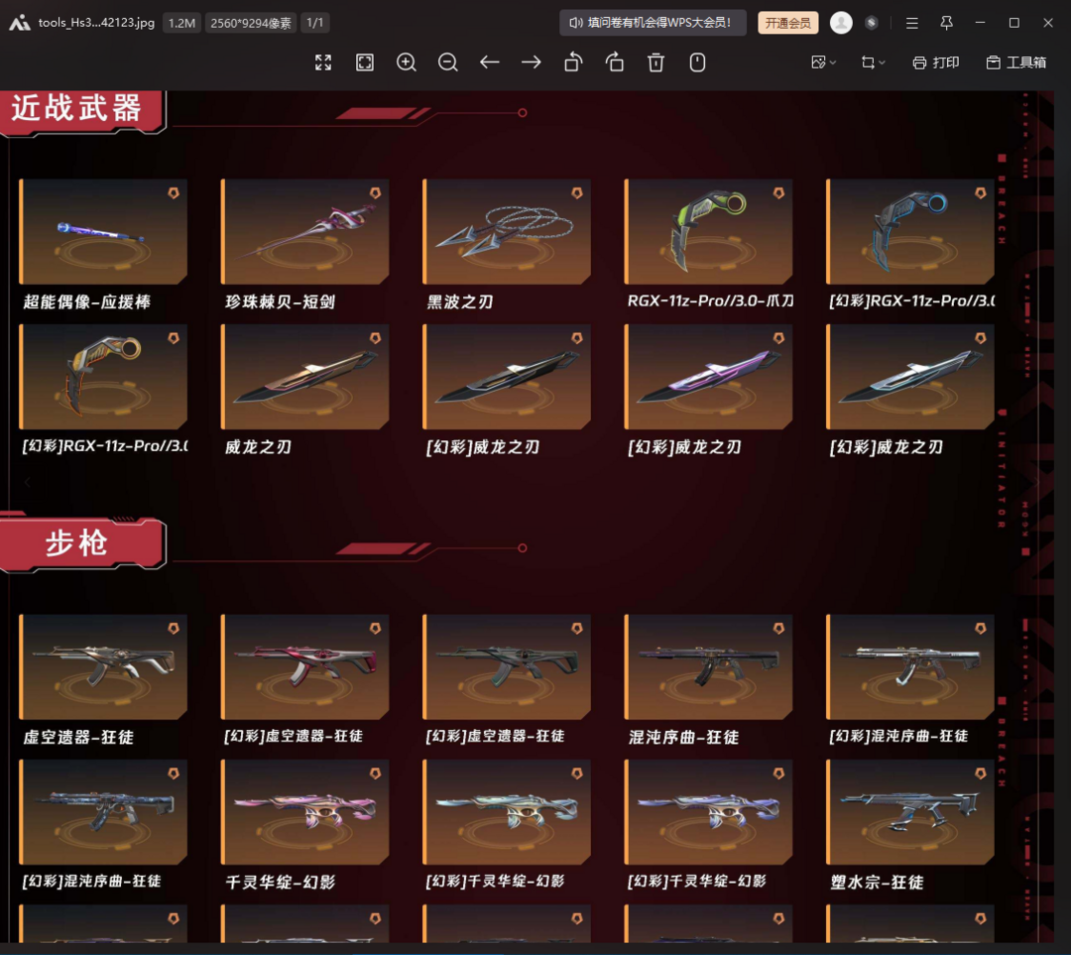The width and height of the screenshot is (1071, 955).
Task: Enter full-screen view with the expand-arrows icon
Action: click(x=323, y=62)
